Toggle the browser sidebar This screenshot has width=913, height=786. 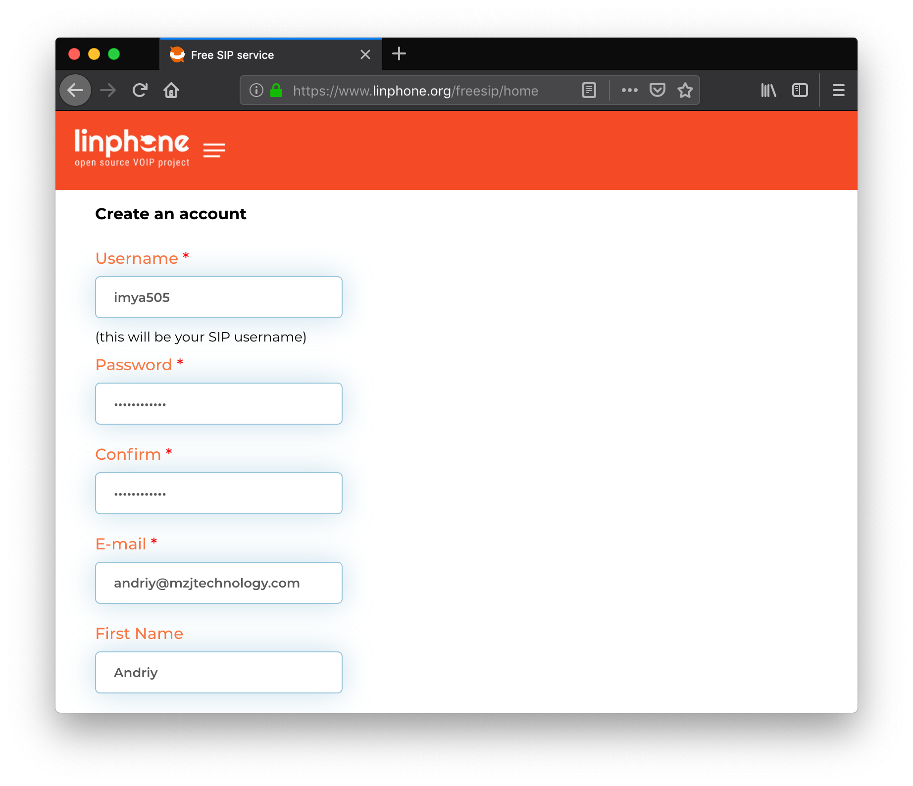click(x=800, y=90)
